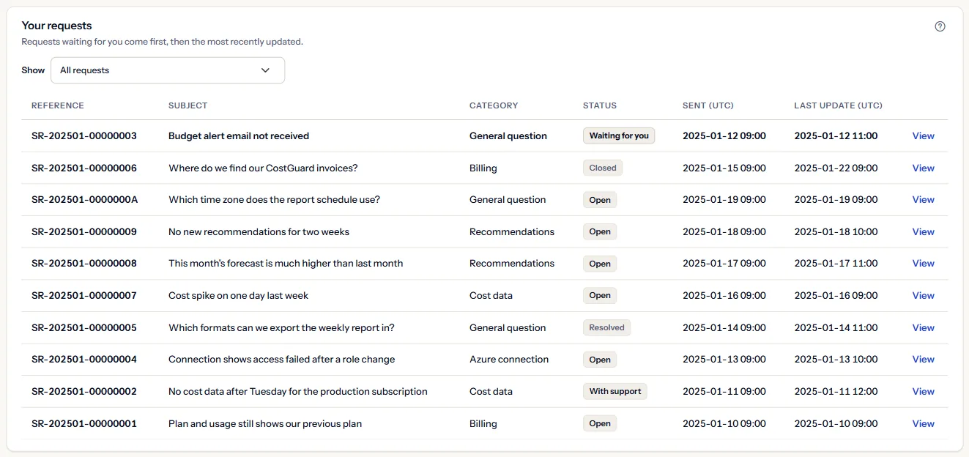The height and width of the screenshot is (457, 969).
Task: Click last update '2025-01-11 12:00'
Action: pyautogui.click(x=836, y=391)
